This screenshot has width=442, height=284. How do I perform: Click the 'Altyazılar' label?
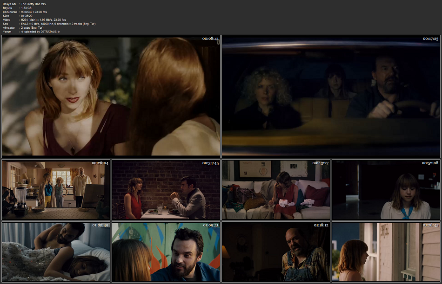9,27
